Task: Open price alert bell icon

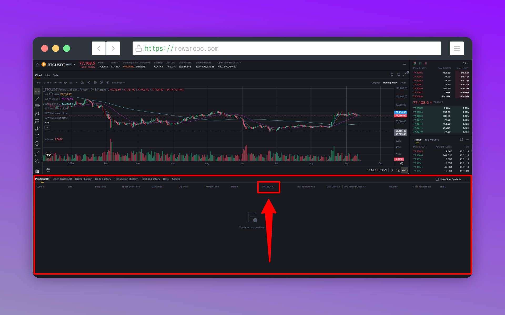Action: pyautogui.click(x=392, y=75)
